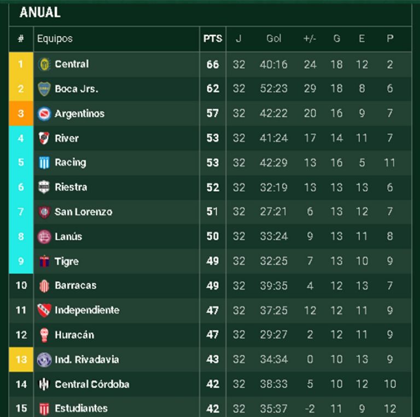The width and height of the screenshot is (420, 417).
Task: Click Ind. Rivadavia's 43 points cell
Action: click(213, 360)
